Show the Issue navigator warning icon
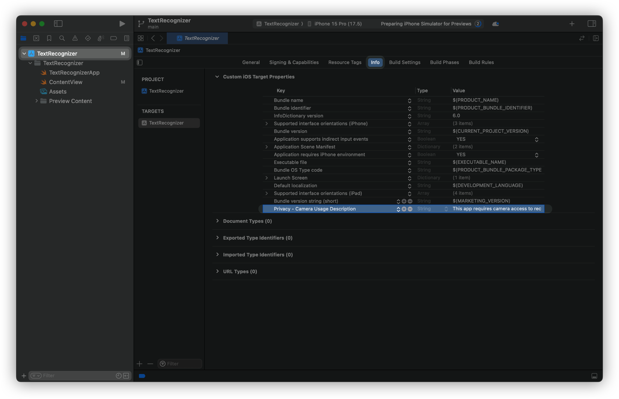This screenshot has height=399, width=619. (x=75, y=38)
